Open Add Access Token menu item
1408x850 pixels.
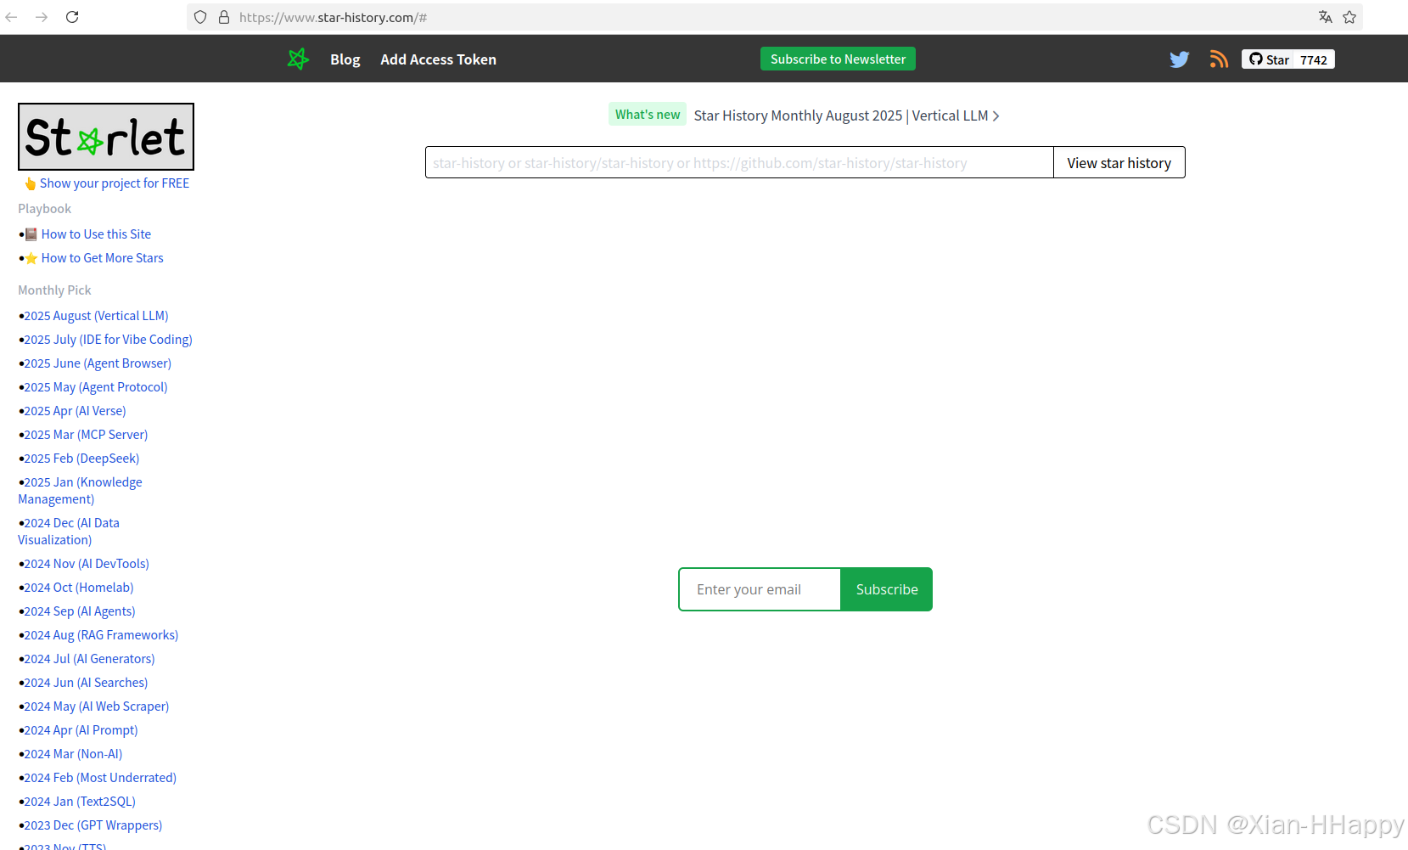click(438, 59)
